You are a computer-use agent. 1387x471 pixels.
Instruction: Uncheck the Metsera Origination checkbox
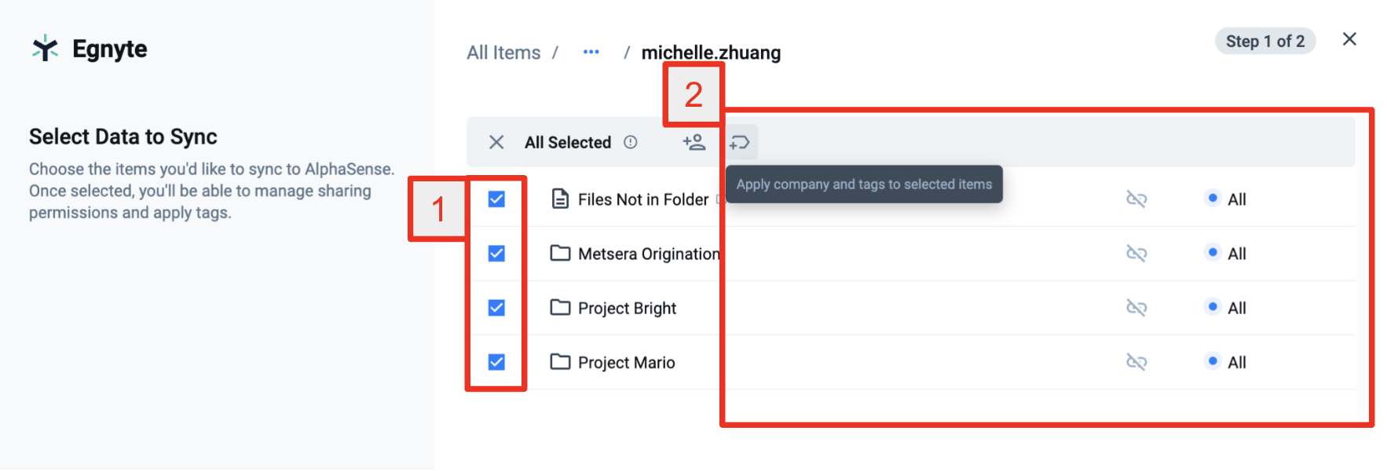tap(496, 254)
